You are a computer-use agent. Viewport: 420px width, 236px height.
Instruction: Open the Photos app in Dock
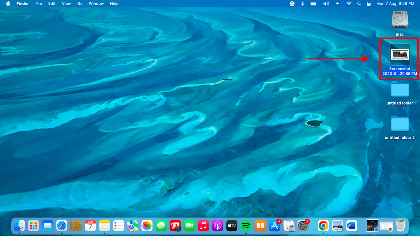coord(147,226)
